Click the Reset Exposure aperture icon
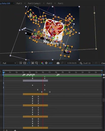The height and width of the screenshot is (131, 105). point(46,63)
